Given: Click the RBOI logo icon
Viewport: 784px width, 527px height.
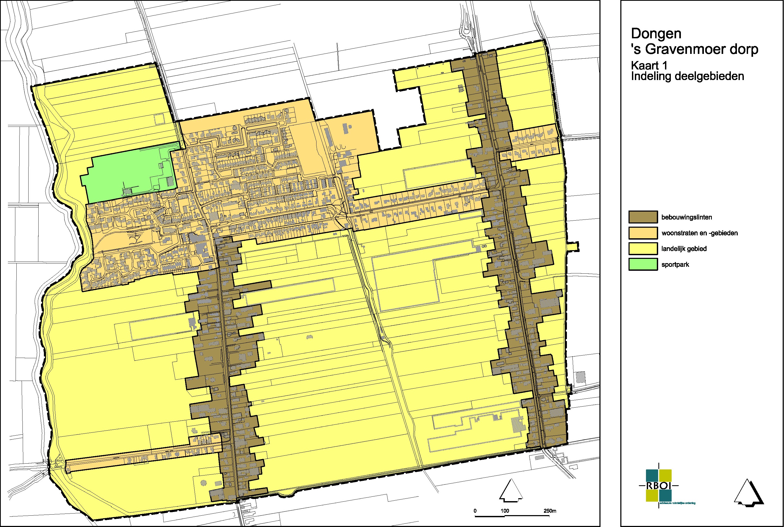Looking at the screenshot, I should pos(659,485).
